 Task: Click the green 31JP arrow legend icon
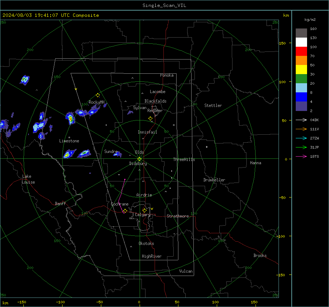click(x=301, y=147)
